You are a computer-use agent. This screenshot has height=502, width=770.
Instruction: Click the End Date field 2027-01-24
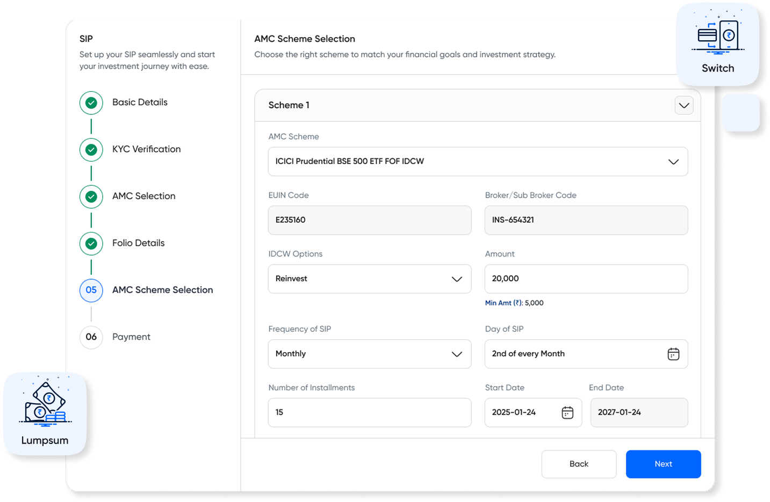pos(639,412)
